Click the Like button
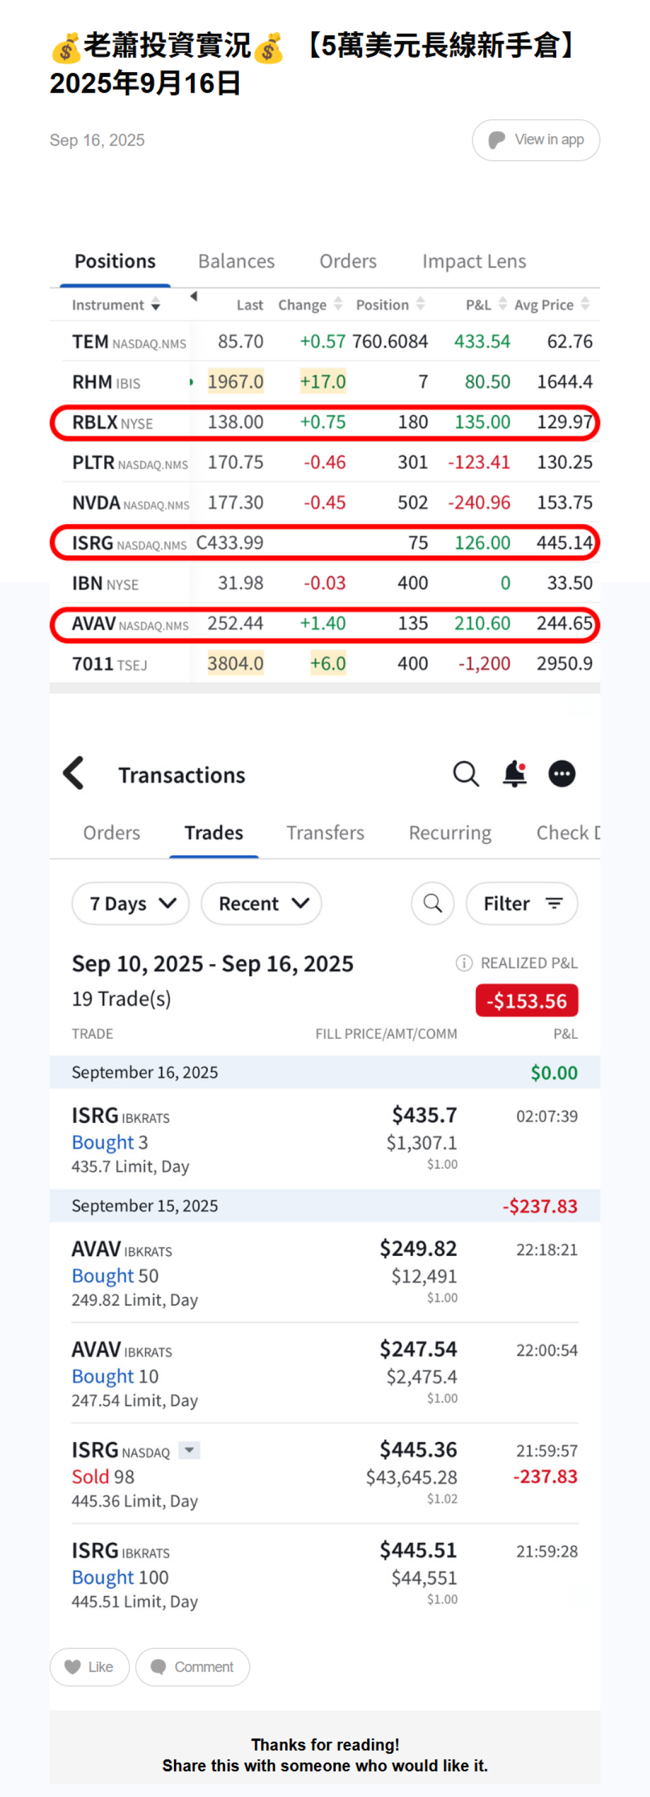This screenshot has width=650, height=1797. (x=89, y=1666)
